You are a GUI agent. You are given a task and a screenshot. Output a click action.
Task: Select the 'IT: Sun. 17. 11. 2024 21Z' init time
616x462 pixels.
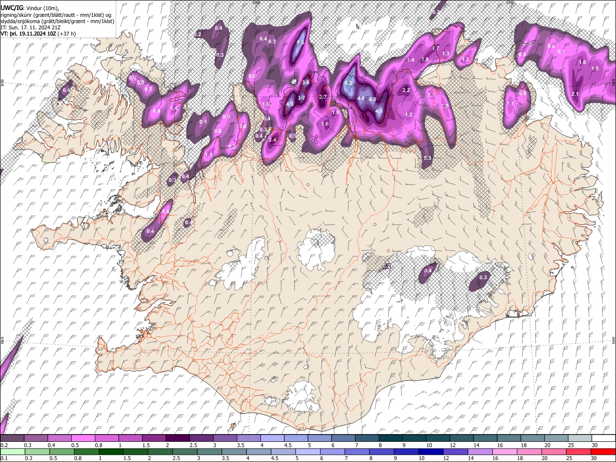coord(30,28)
